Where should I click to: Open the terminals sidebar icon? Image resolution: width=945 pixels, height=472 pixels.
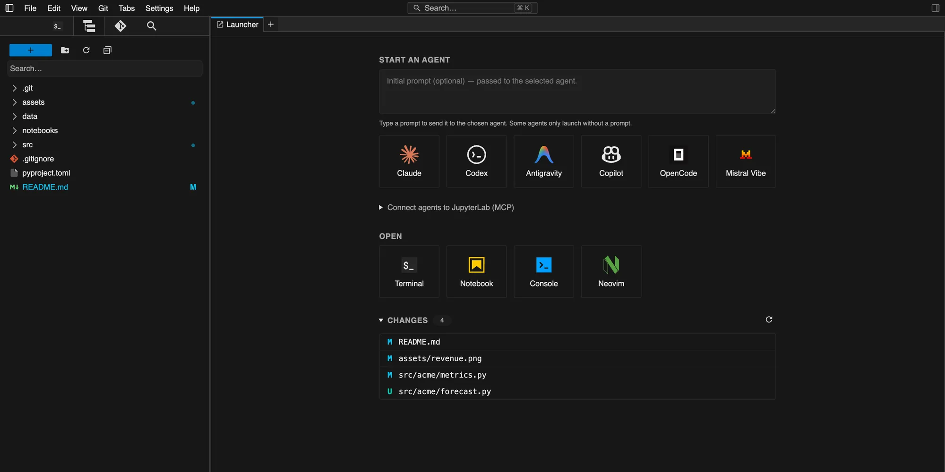point(57,26)
